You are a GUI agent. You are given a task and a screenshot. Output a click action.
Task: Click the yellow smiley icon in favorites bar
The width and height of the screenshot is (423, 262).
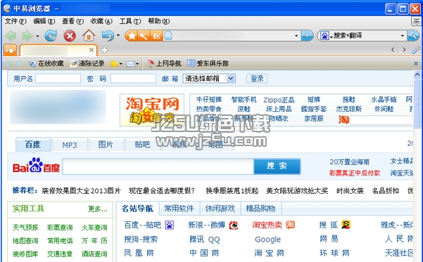pos(114,63)
